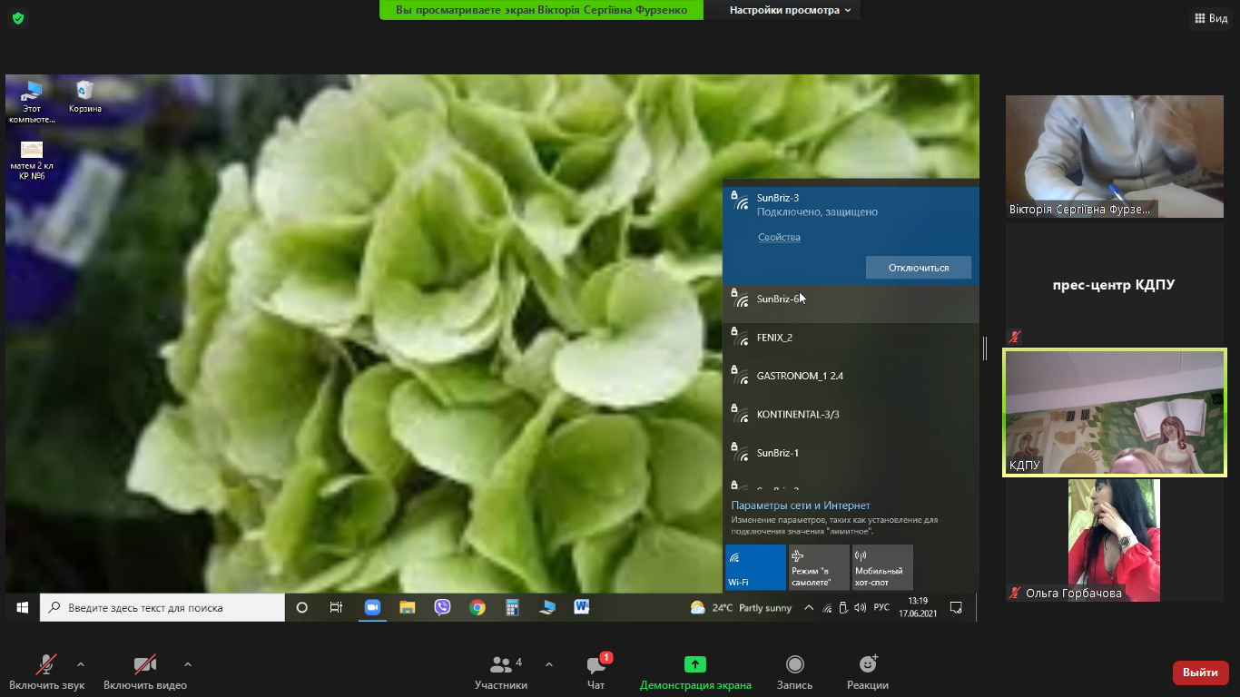Open File Explorer from shared taskbar

click(407, 608)
